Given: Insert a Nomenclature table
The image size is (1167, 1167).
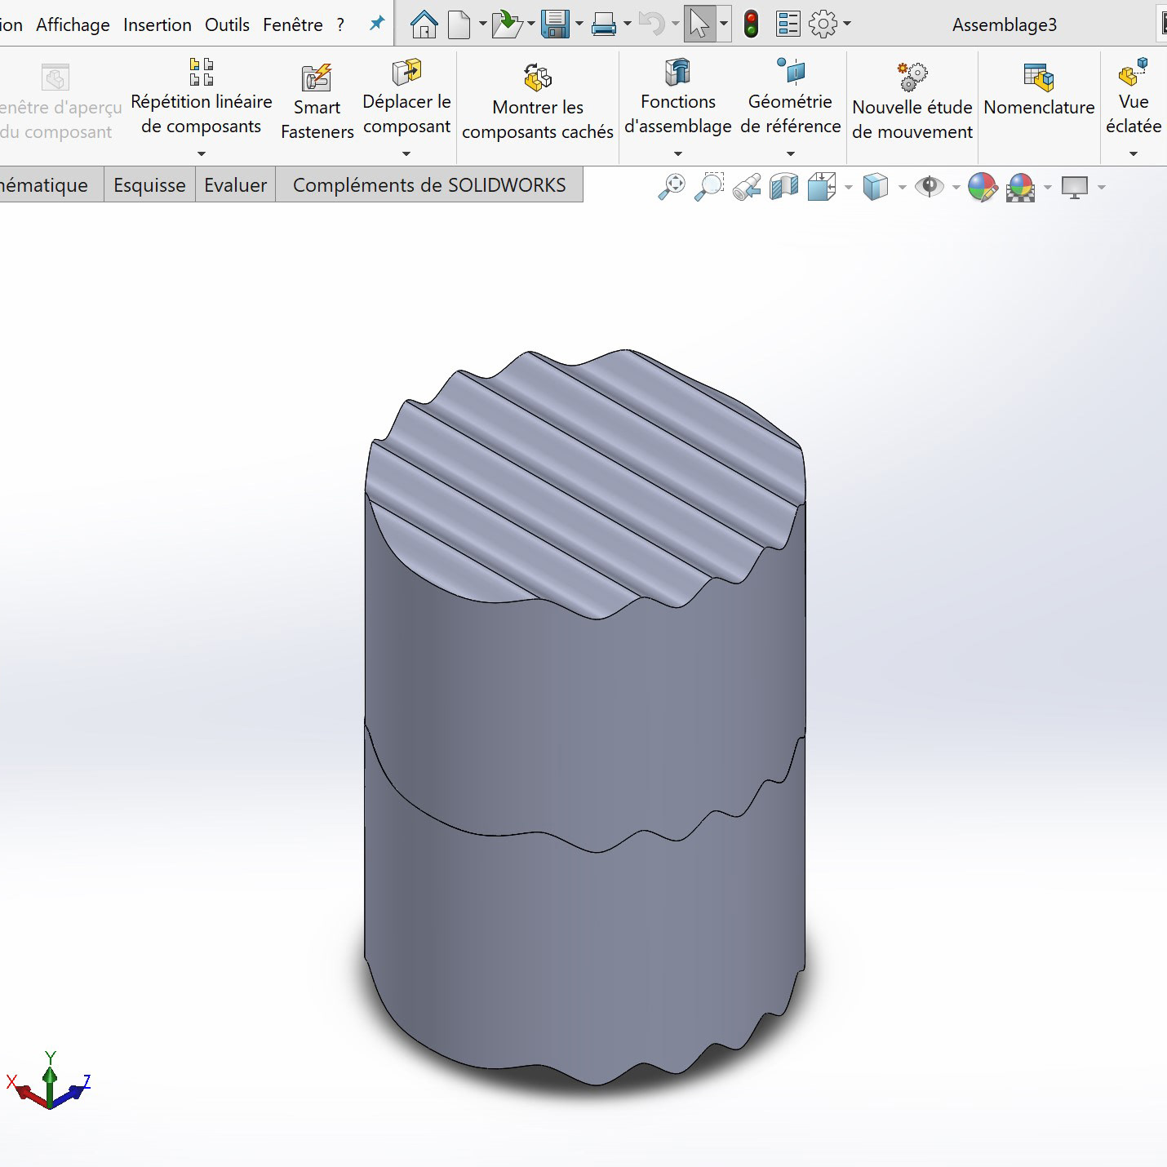Looking at the screenshot, I should [x=1039, y=90].
